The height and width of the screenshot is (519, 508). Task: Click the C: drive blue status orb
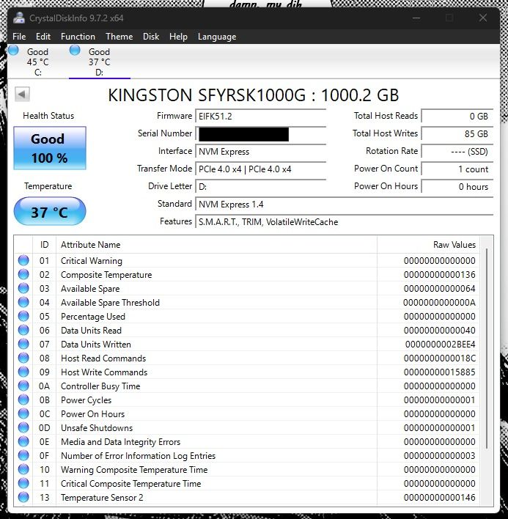pyautogui.click(x=14, y=51)
